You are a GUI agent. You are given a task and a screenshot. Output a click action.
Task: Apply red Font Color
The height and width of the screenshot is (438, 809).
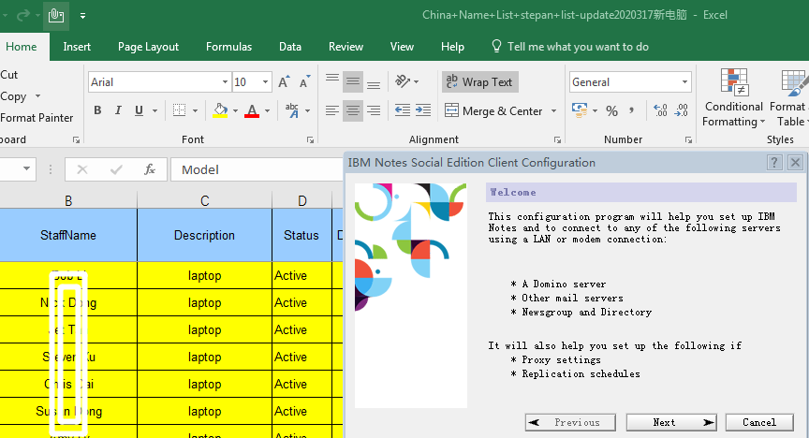click(252, 110)
